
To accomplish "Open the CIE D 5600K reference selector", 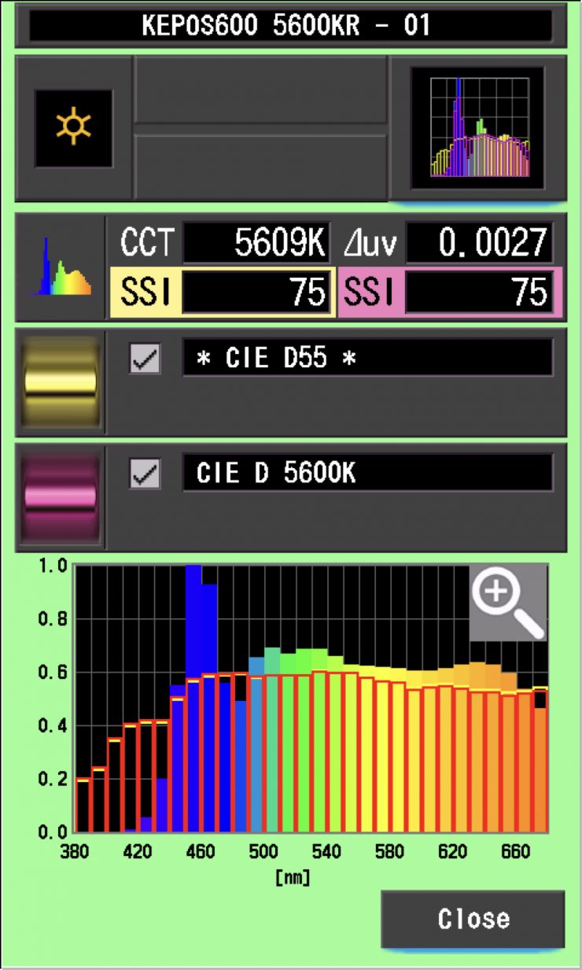I will (367, 473).
